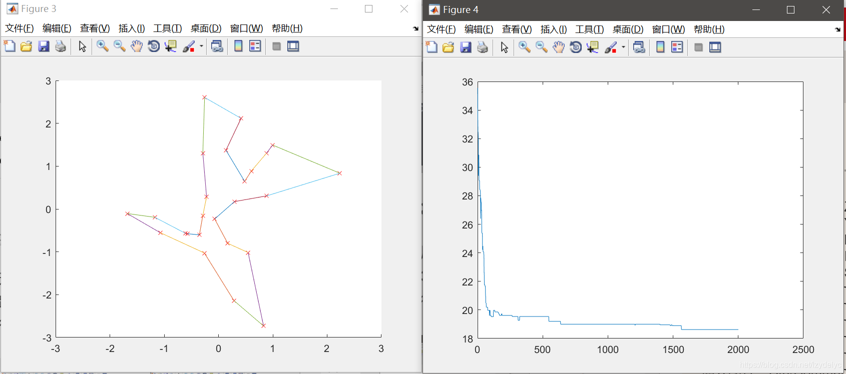This screenshot has height=374, width=846.
Task: Select Edit Plot arrow in Figure 3
Action: tap(83, 46)
